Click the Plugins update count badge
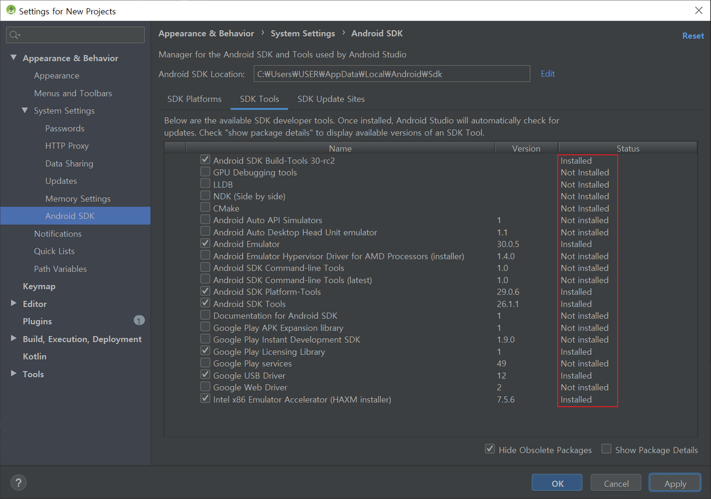Image resolution: width=711 pixels, height=499 pixels. click(x=139, y=321)
